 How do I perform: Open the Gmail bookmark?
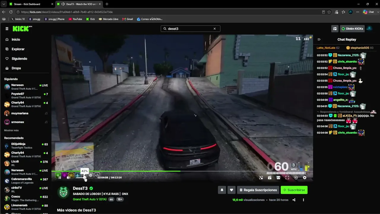tap(128, 19)
